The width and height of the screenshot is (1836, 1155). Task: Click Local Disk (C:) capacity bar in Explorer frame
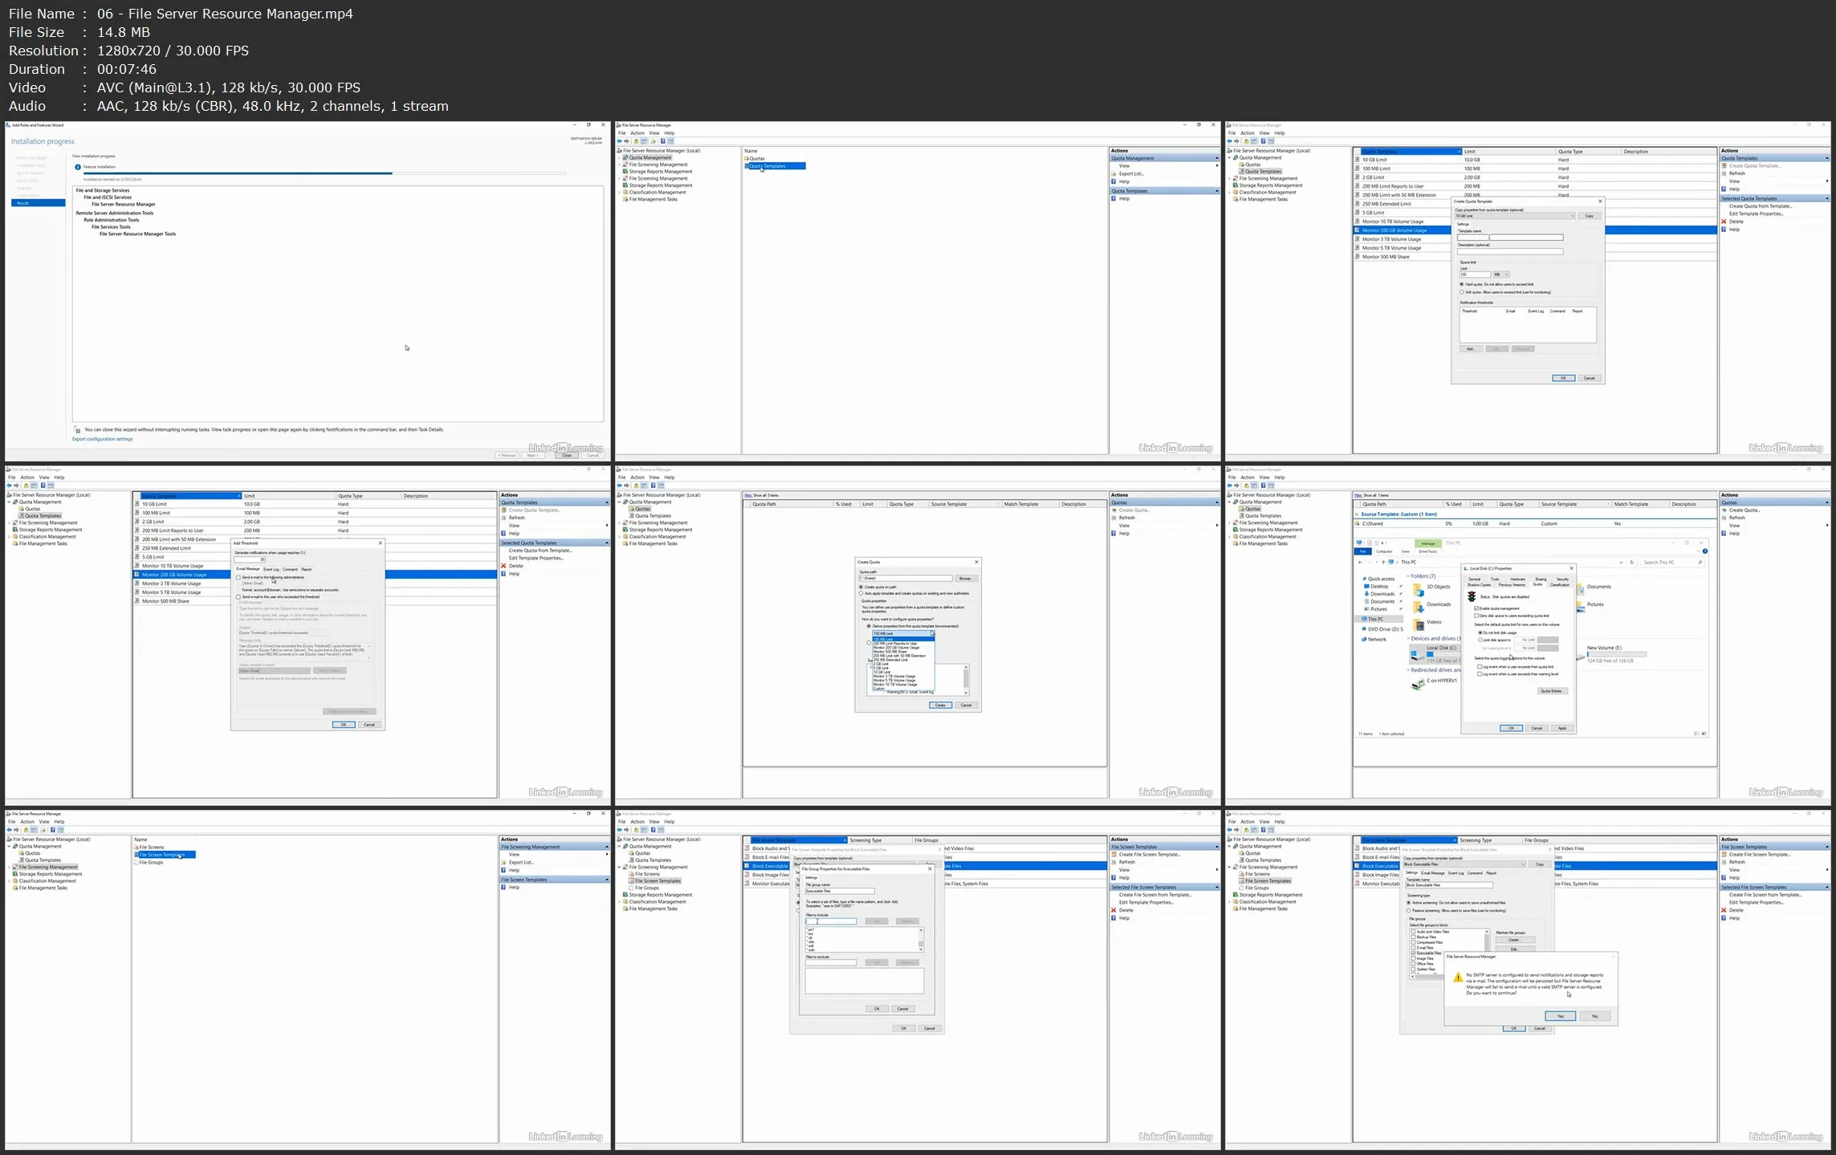1444,655
